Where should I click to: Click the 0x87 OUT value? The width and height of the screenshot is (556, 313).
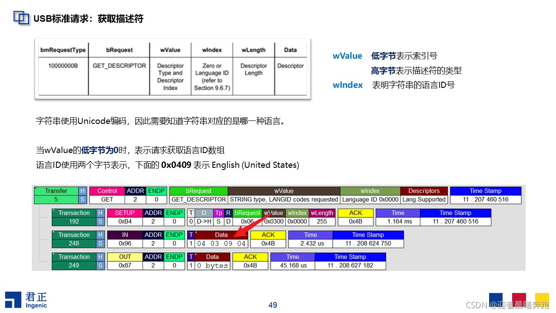tap(125, 265)
